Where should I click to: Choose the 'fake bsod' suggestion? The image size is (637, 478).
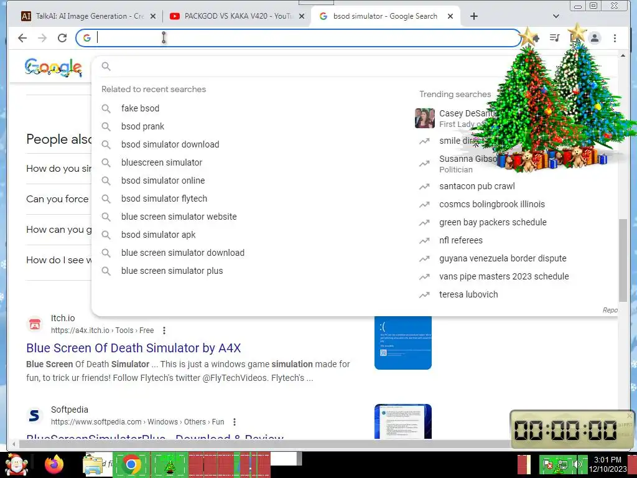pos(140,108)
